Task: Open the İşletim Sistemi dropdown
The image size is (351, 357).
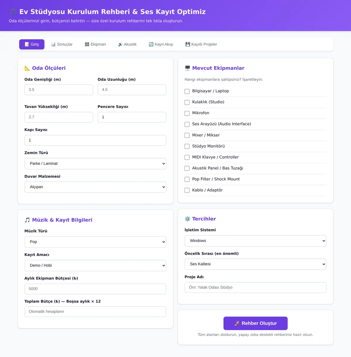Action: coord(255,241)
